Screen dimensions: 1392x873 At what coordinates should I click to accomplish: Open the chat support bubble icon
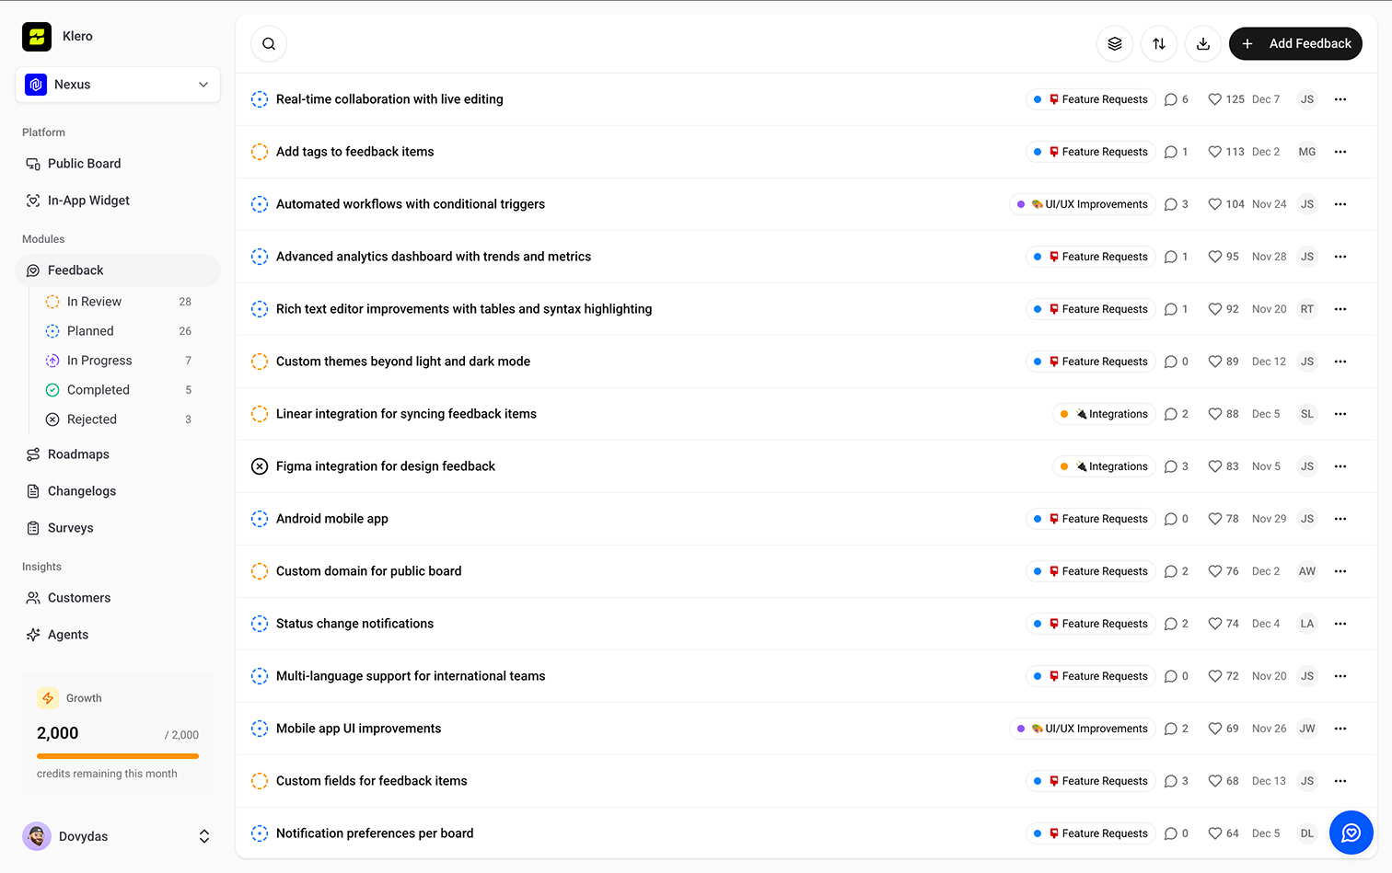click(x=1351, y=833)
